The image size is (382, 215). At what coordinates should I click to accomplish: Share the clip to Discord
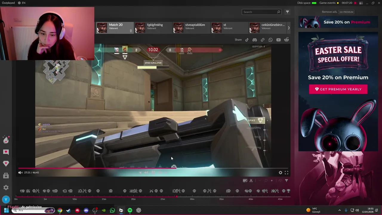[x=255, y=40]
